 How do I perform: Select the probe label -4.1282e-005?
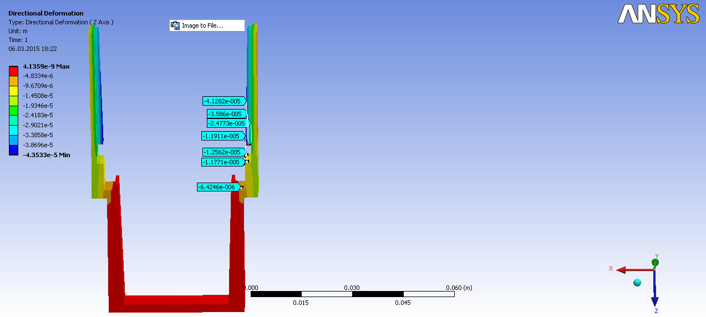click(224, 101)
